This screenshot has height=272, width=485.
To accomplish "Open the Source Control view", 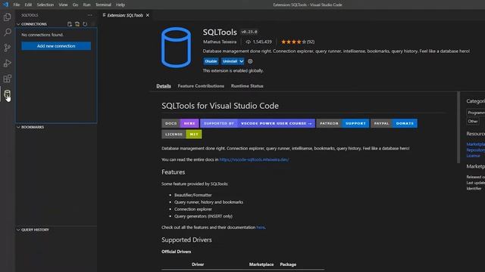I will 7,48.
